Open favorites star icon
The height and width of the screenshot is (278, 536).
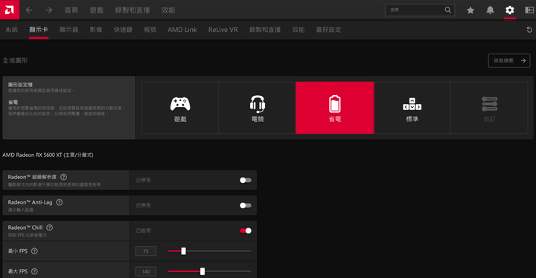point(470,10)
